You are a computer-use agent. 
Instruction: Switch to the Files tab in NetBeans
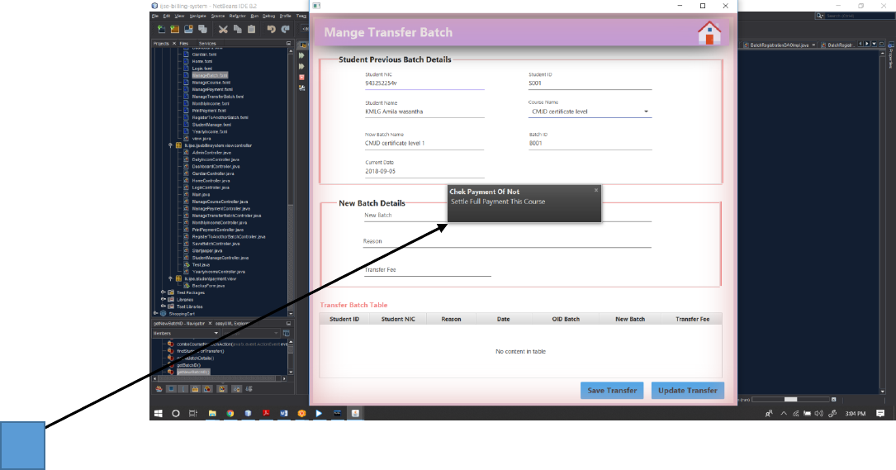tap(183, 44)
